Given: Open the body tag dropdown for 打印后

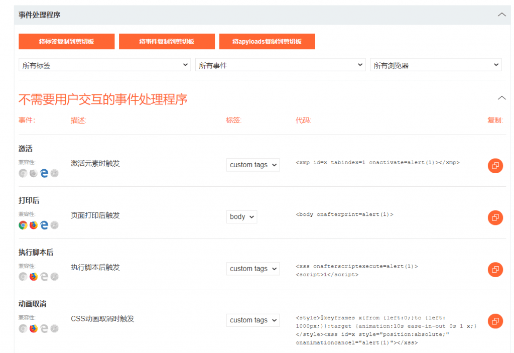Looking at the screenshot, I should pyautogui.click(x=241, y=216).
